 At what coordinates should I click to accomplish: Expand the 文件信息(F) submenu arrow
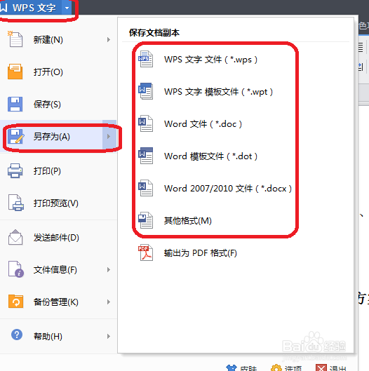tap(109, 269)
